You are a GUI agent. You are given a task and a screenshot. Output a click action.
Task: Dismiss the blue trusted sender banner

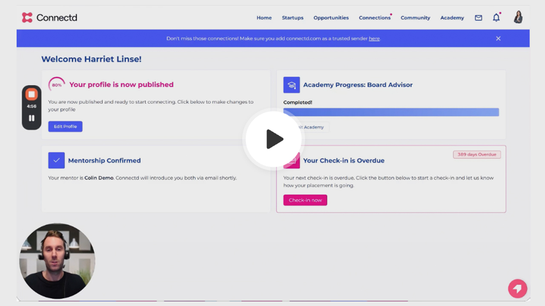tap(498, 38)
